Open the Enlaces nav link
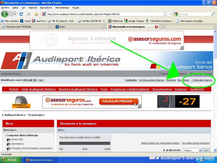 [181, 89]
